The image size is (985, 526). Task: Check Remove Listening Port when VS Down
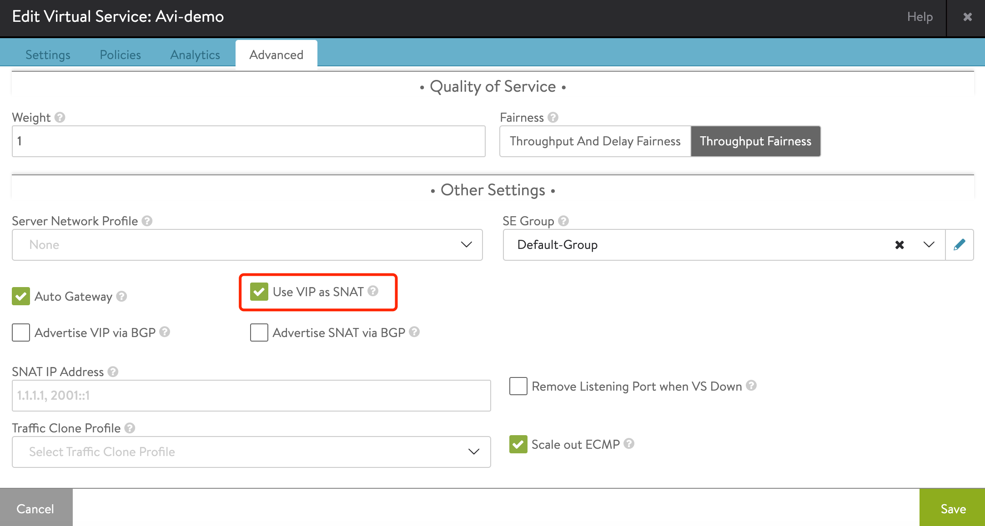(x=518, y=386)
